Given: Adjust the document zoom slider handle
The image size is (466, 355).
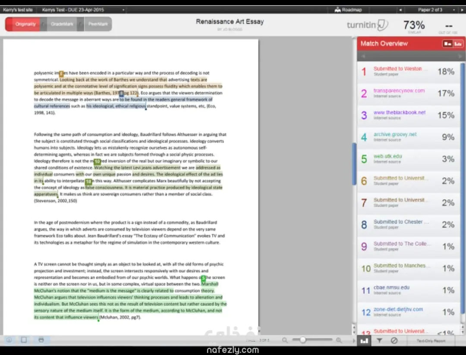Looking at the screenshot, I should click(303, 340).
